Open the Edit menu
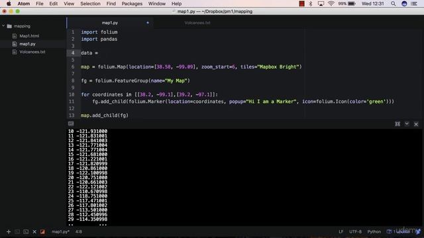Viewport: 424px width, 238px height. click(x=53, y=3)
